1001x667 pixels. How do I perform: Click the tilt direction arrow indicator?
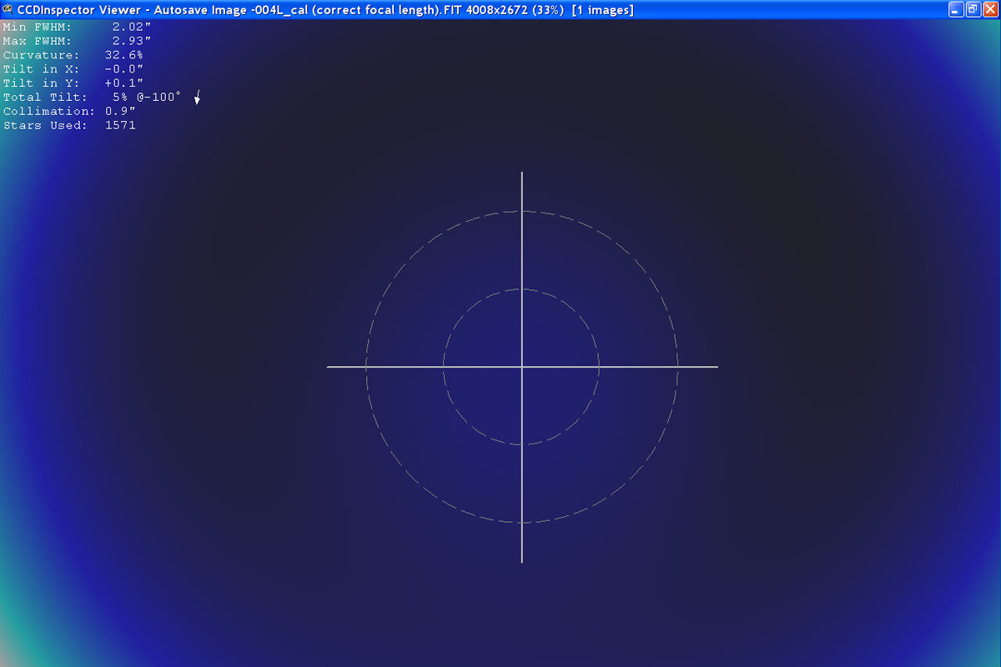[198, 98]
